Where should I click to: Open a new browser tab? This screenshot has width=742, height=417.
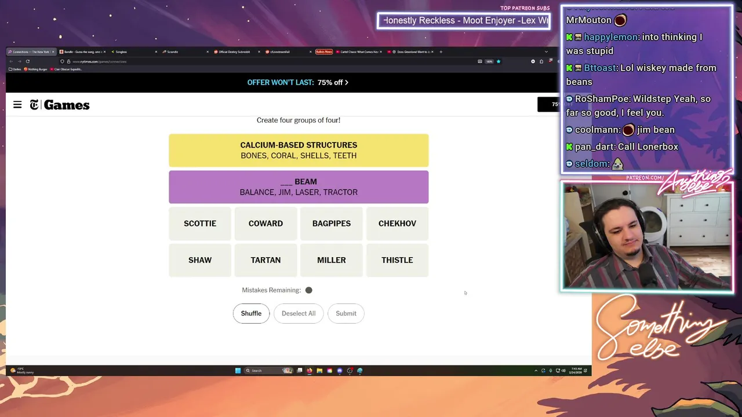coord(441,52)
